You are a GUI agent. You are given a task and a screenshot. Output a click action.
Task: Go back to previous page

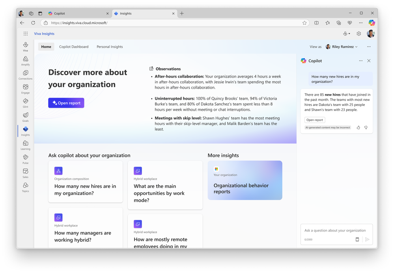point(22,23)
